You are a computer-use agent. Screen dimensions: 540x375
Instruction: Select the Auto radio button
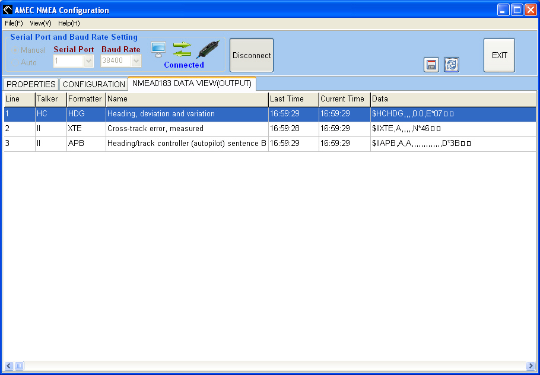15,62
